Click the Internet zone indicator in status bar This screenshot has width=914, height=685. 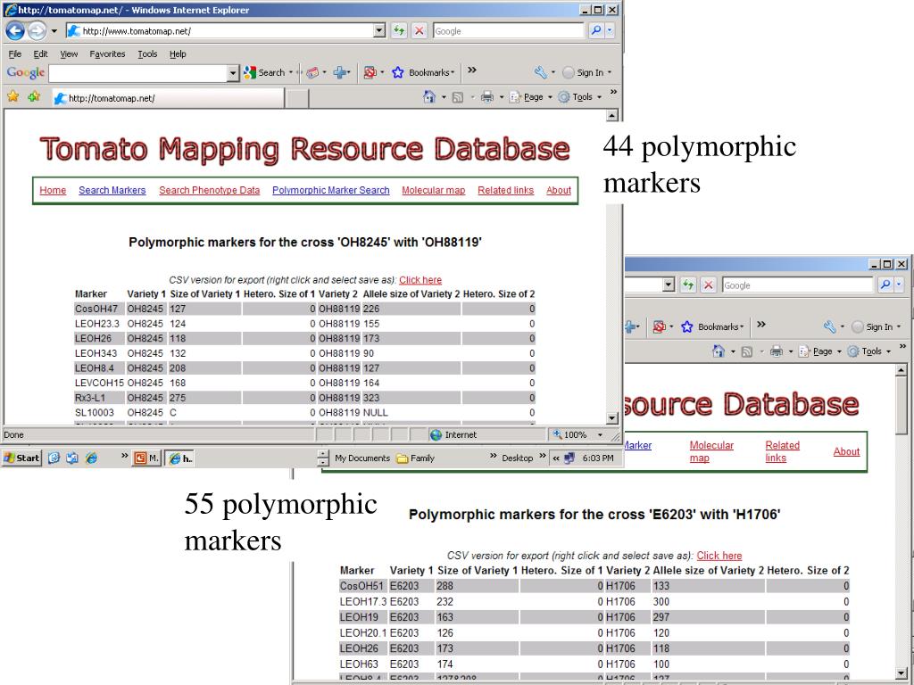click(x=453, y=434)
